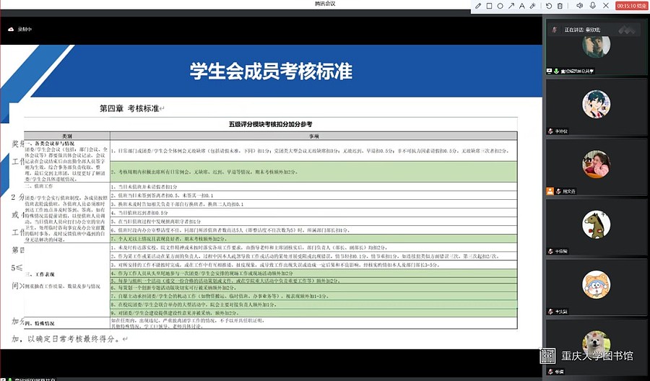Click orange host badge on third tile
Screen dimensions: 650x381
550,191
